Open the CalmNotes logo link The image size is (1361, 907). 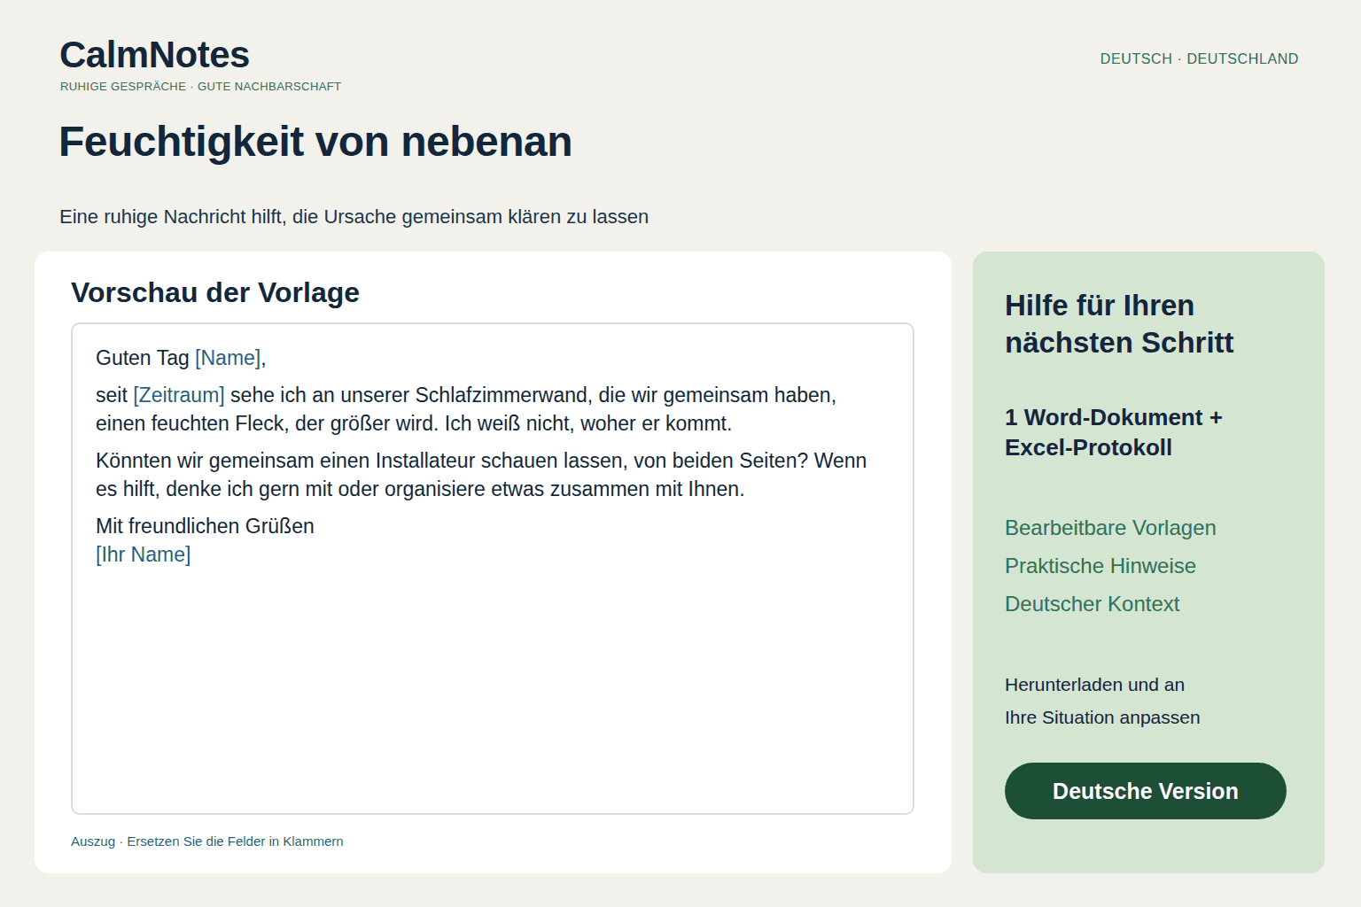154,55
